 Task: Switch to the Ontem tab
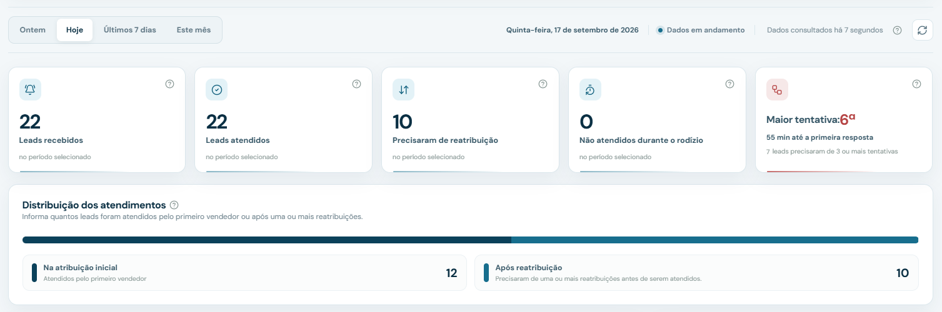pos(33,30)
